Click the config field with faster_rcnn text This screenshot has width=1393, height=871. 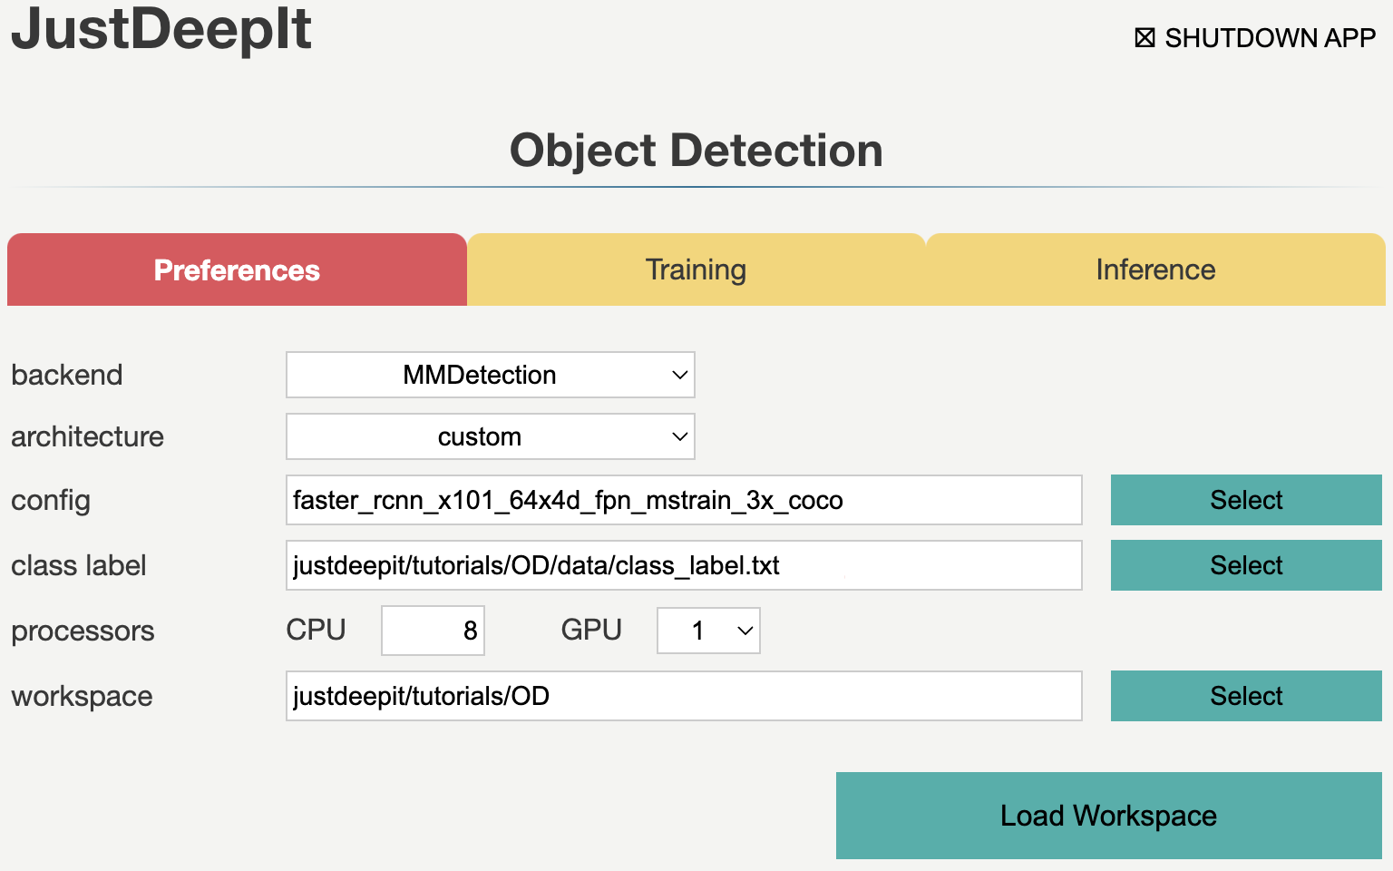(684, 500)
